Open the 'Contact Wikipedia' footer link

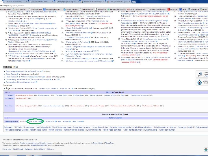pos(39,149)
